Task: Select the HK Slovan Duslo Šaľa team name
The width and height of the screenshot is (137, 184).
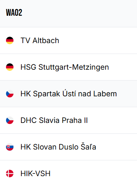Action: [x=58, y=147]
